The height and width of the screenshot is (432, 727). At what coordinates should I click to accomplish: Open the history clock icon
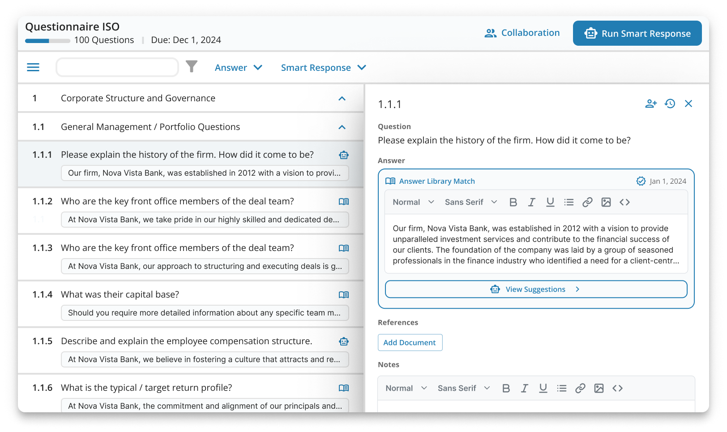670,104
